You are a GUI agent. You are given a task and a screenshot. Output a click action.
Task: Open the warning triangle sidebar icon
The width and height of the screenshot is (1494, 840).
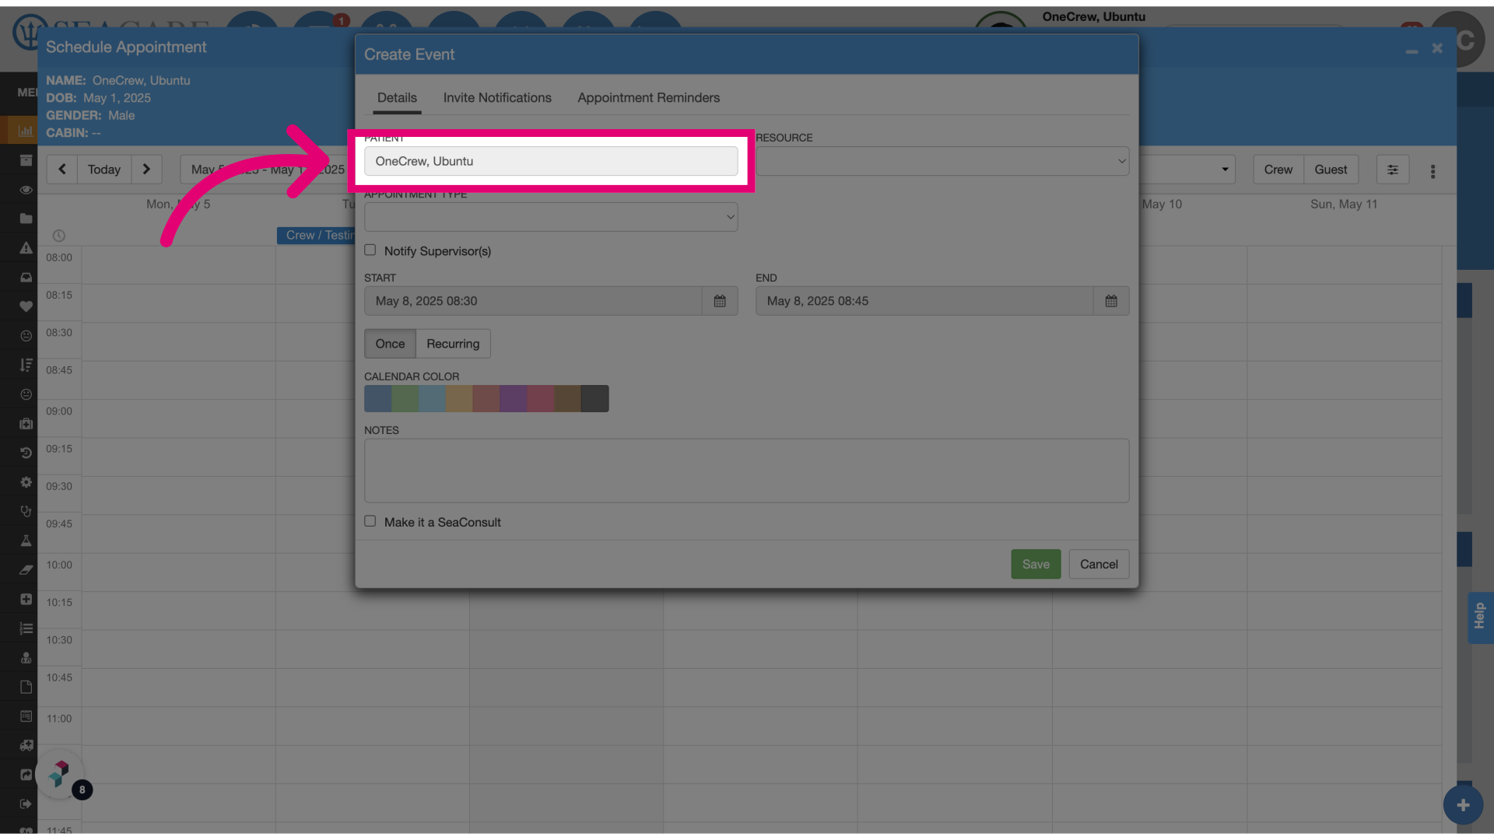pyautogui.click(x=26, y=248)
